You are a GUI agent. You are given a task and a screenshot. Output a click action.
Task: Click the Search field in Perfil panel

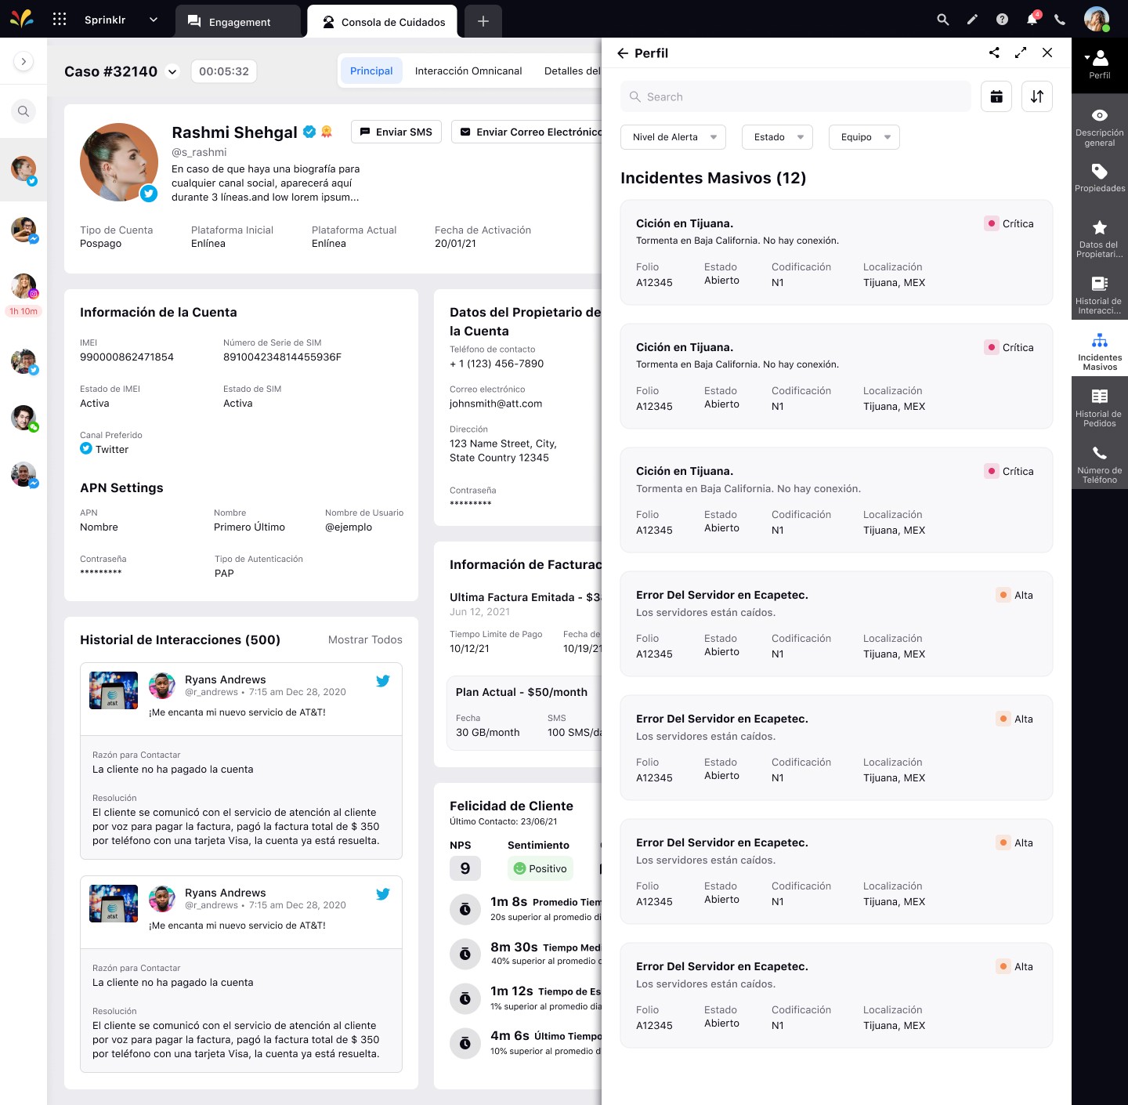[796, 96]
